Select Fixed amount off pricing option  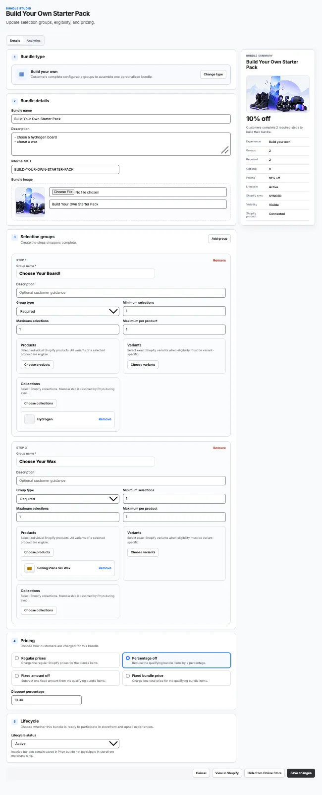point(65,678)
